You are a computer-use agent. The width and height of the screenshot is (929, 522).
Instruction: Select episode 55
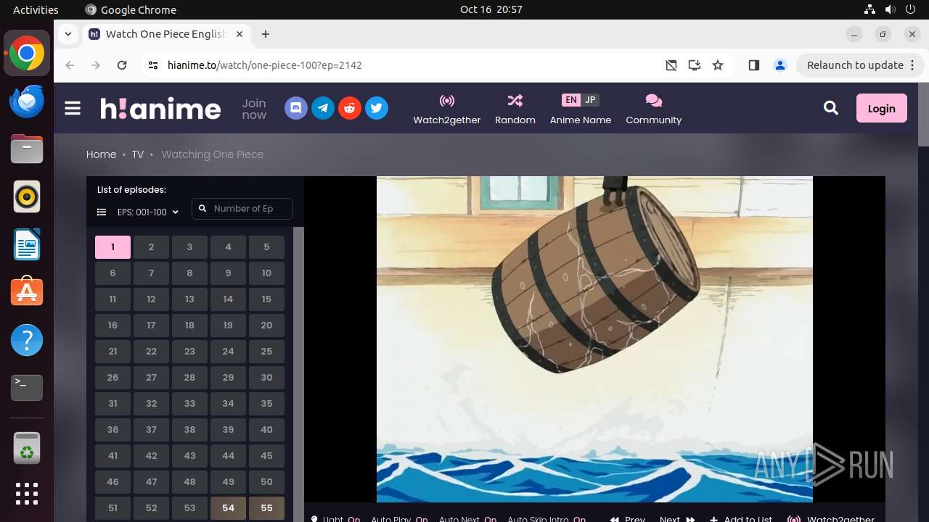point(266,508)
